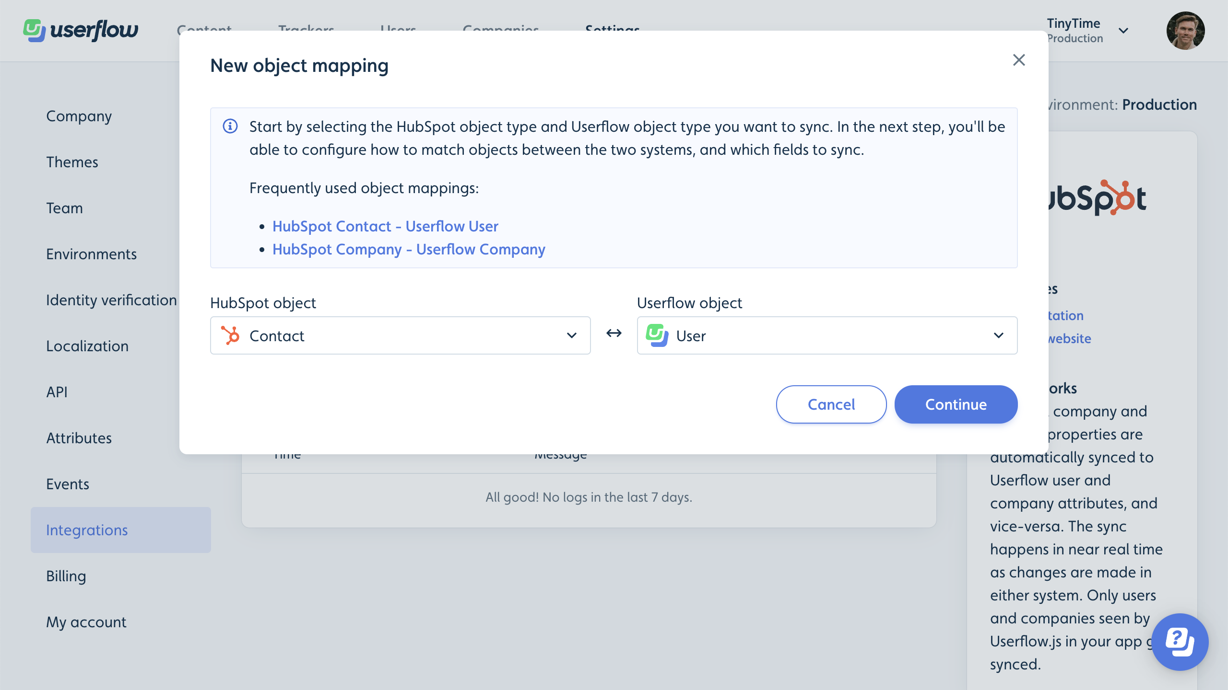
Task: Click the user profile avatar
Action: click(1185, 31)
